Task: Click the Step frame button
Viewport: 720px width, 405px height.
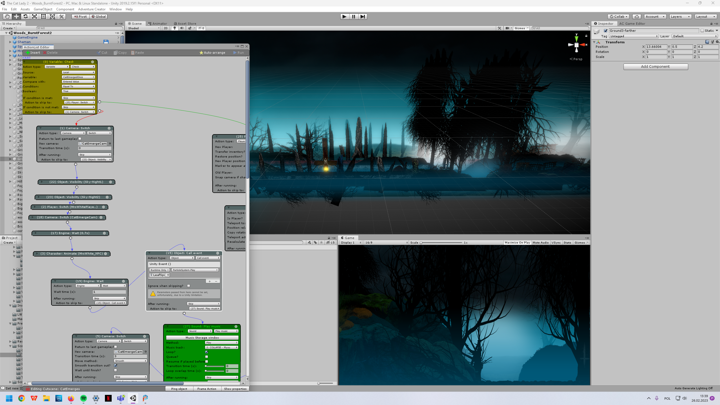Action: pos(363,17)
